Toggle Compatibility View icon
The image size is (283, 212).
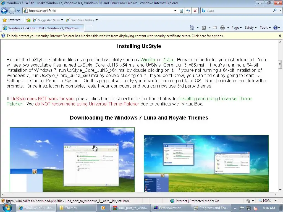click(x=181, y=11)
